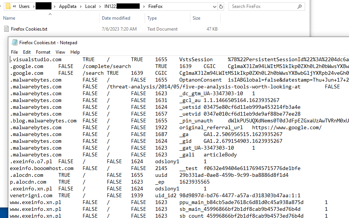Click the exeinfo.booomhost.com domain text
The height and width of the screenshot is (218, 349).
coord(42,169)
